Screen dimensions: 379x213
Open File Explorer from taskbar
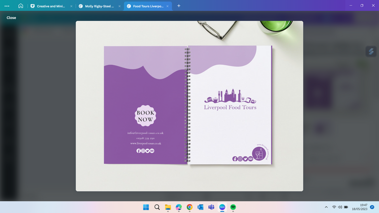pyautogui.click(x=168, y=207)
